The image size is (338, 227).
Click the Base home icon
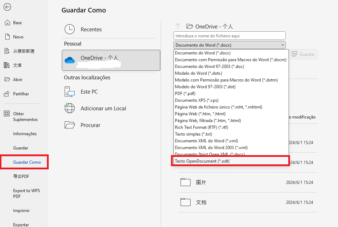click(x=7, y=23)
